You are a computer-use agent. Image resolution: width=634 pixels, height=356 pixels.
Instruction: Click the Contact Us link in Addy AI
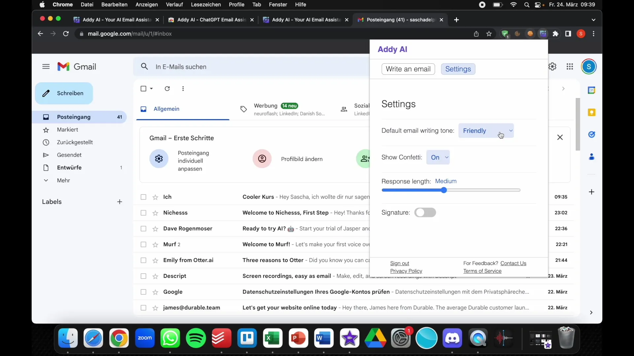(x=513, y=263)
